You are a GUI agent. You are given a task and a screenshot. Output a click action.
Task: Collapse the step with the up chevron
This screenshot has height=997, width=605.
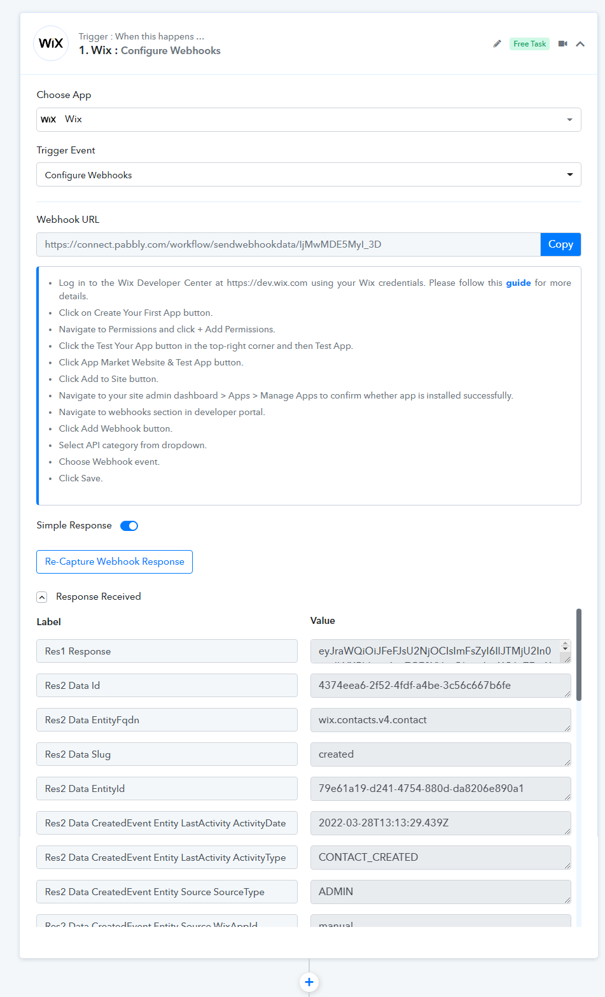(x=580, y=44)
